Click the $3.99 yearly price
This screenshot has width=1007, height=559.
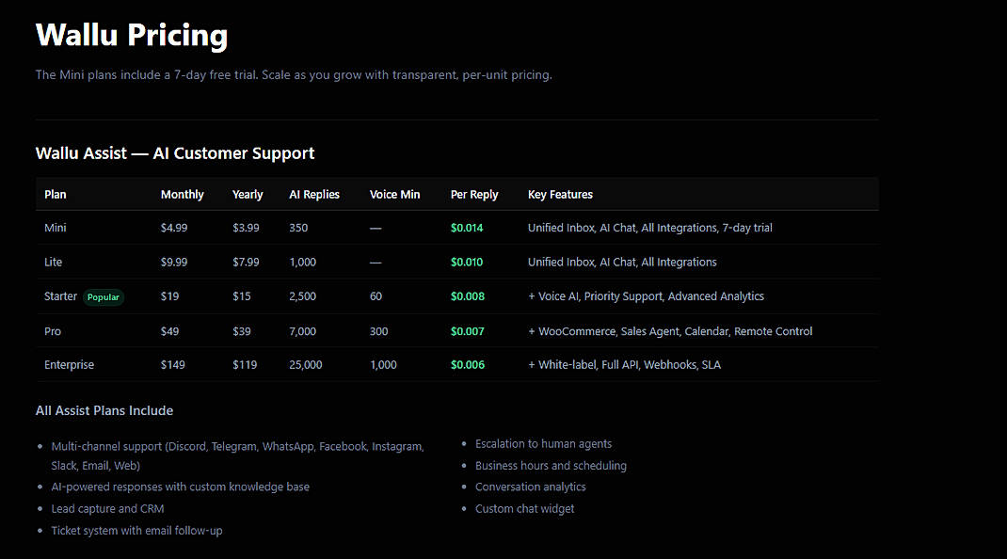246,228
